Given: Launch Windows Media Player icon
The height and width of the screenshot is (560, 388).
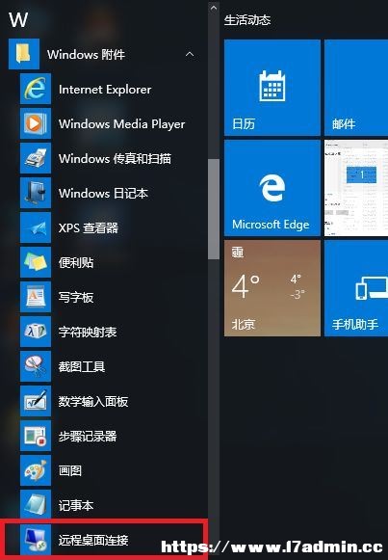Looking at the screenshot, I should (x=36, y=123).
